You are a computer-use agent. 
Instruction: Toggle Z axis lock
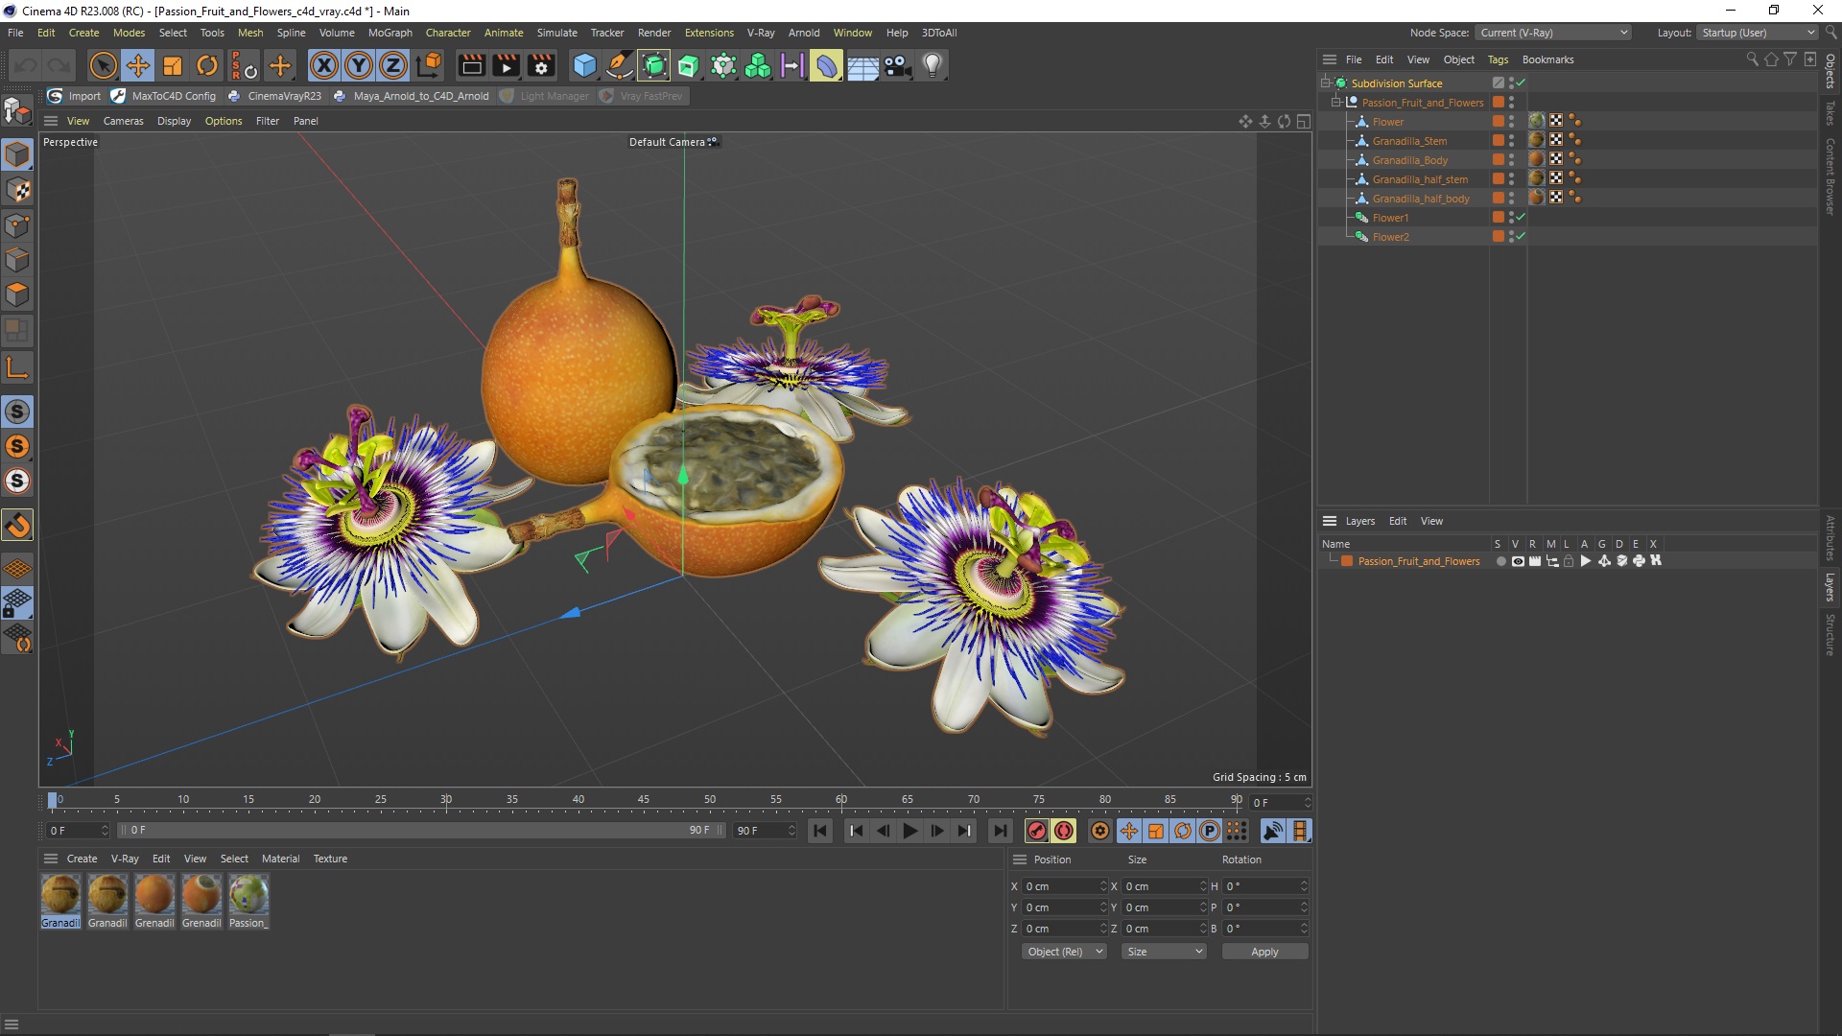coord(393,65)
